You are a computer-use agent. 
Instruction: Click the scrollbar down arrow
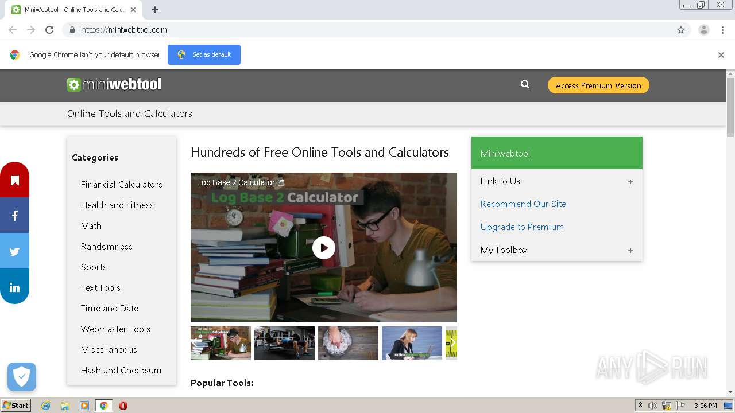pos(730,392)
